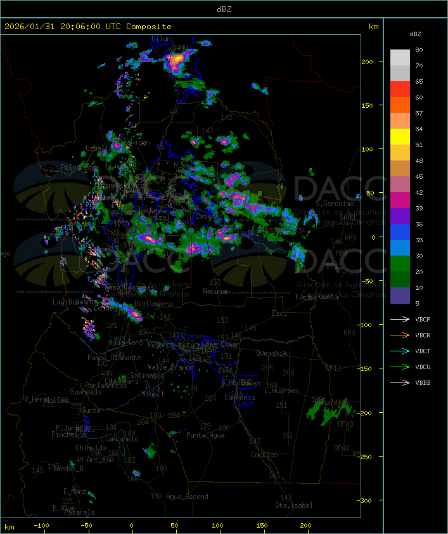Select the S.Geronimo location label
The height and width of the screenshot is (534, 448).
coord(333,204)
